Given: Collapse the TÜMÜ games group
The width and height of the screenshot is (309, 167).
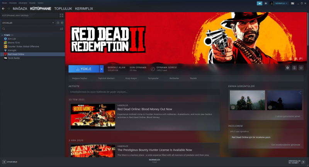Looking at the screenshot, I should pyautogui.click(x=2, y=35).
